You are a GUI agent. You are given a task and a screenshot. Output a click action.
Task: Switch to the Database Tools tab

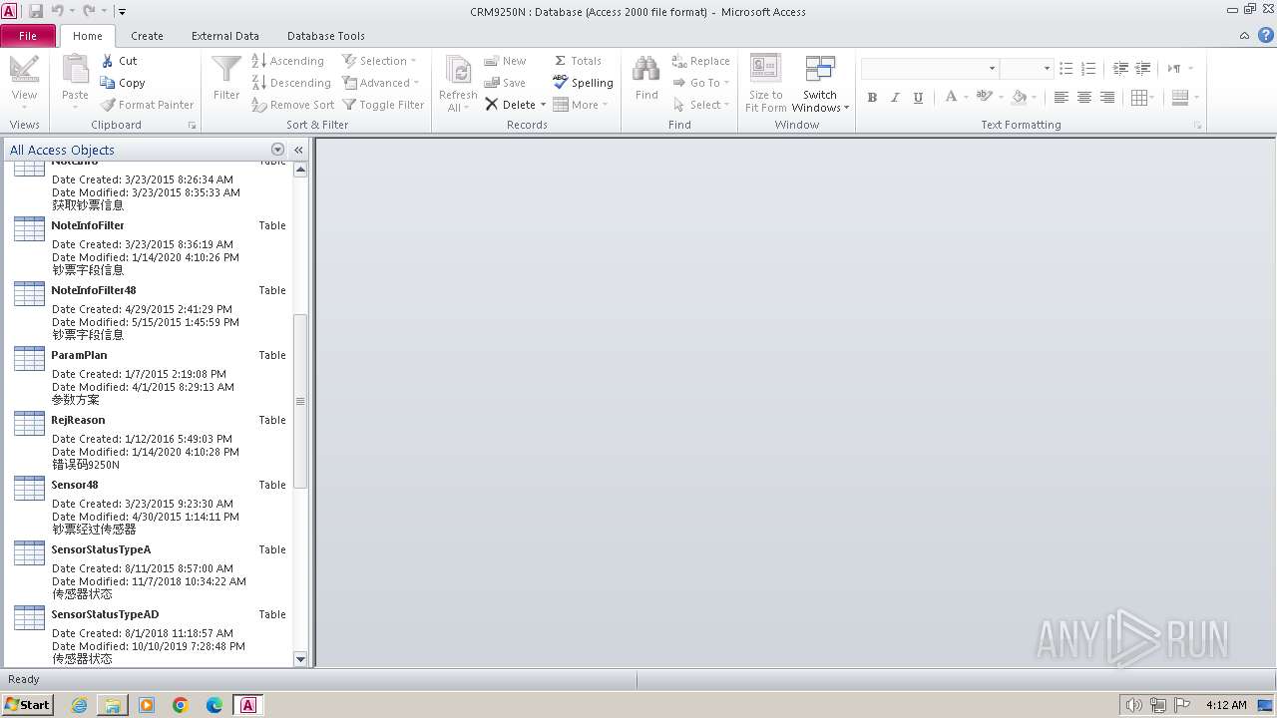326,36
